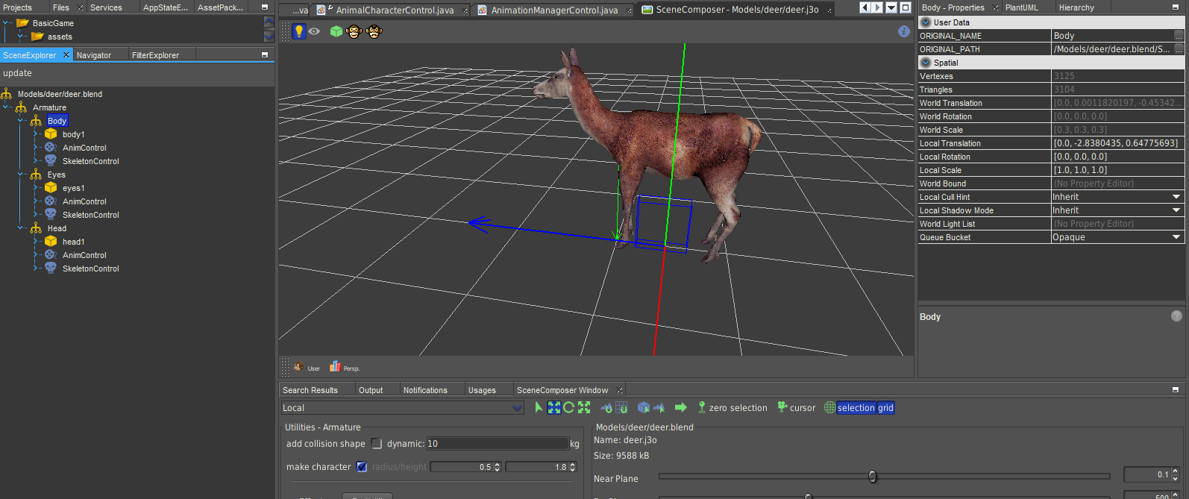The image size is (1189, 499).
Task: Click the green right-arrow icon
Action: tap(680, 407)
